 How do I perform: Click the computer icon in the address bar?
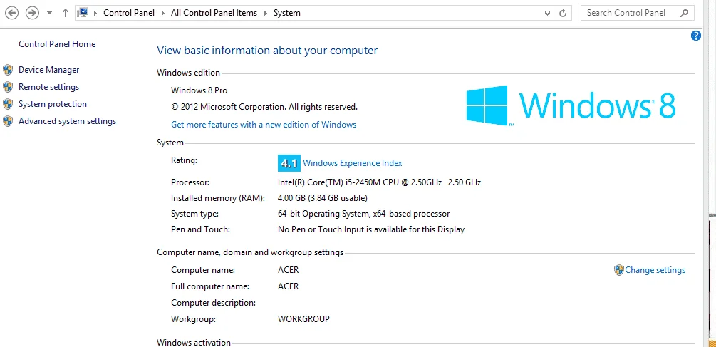pyautogui.click(x=83, y=13)
